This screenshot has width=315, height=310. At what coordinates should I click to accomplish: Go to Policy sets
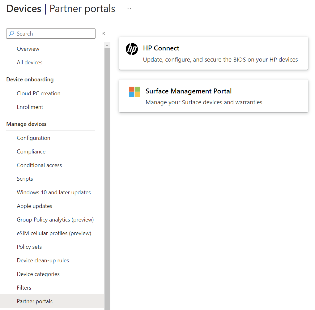[x=29, y=247]
